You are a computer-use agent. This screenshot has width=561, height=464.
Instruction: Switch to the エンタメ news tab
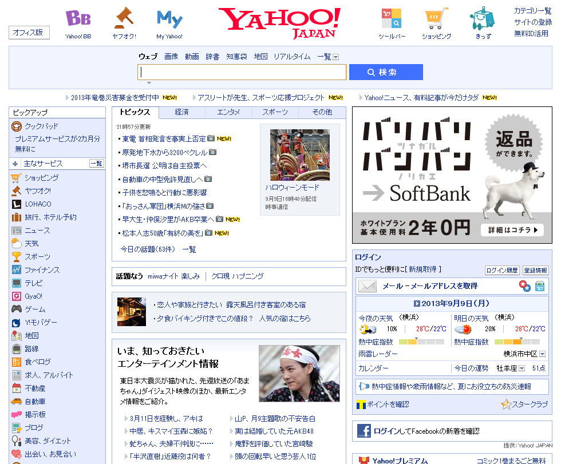click(228, 112)
